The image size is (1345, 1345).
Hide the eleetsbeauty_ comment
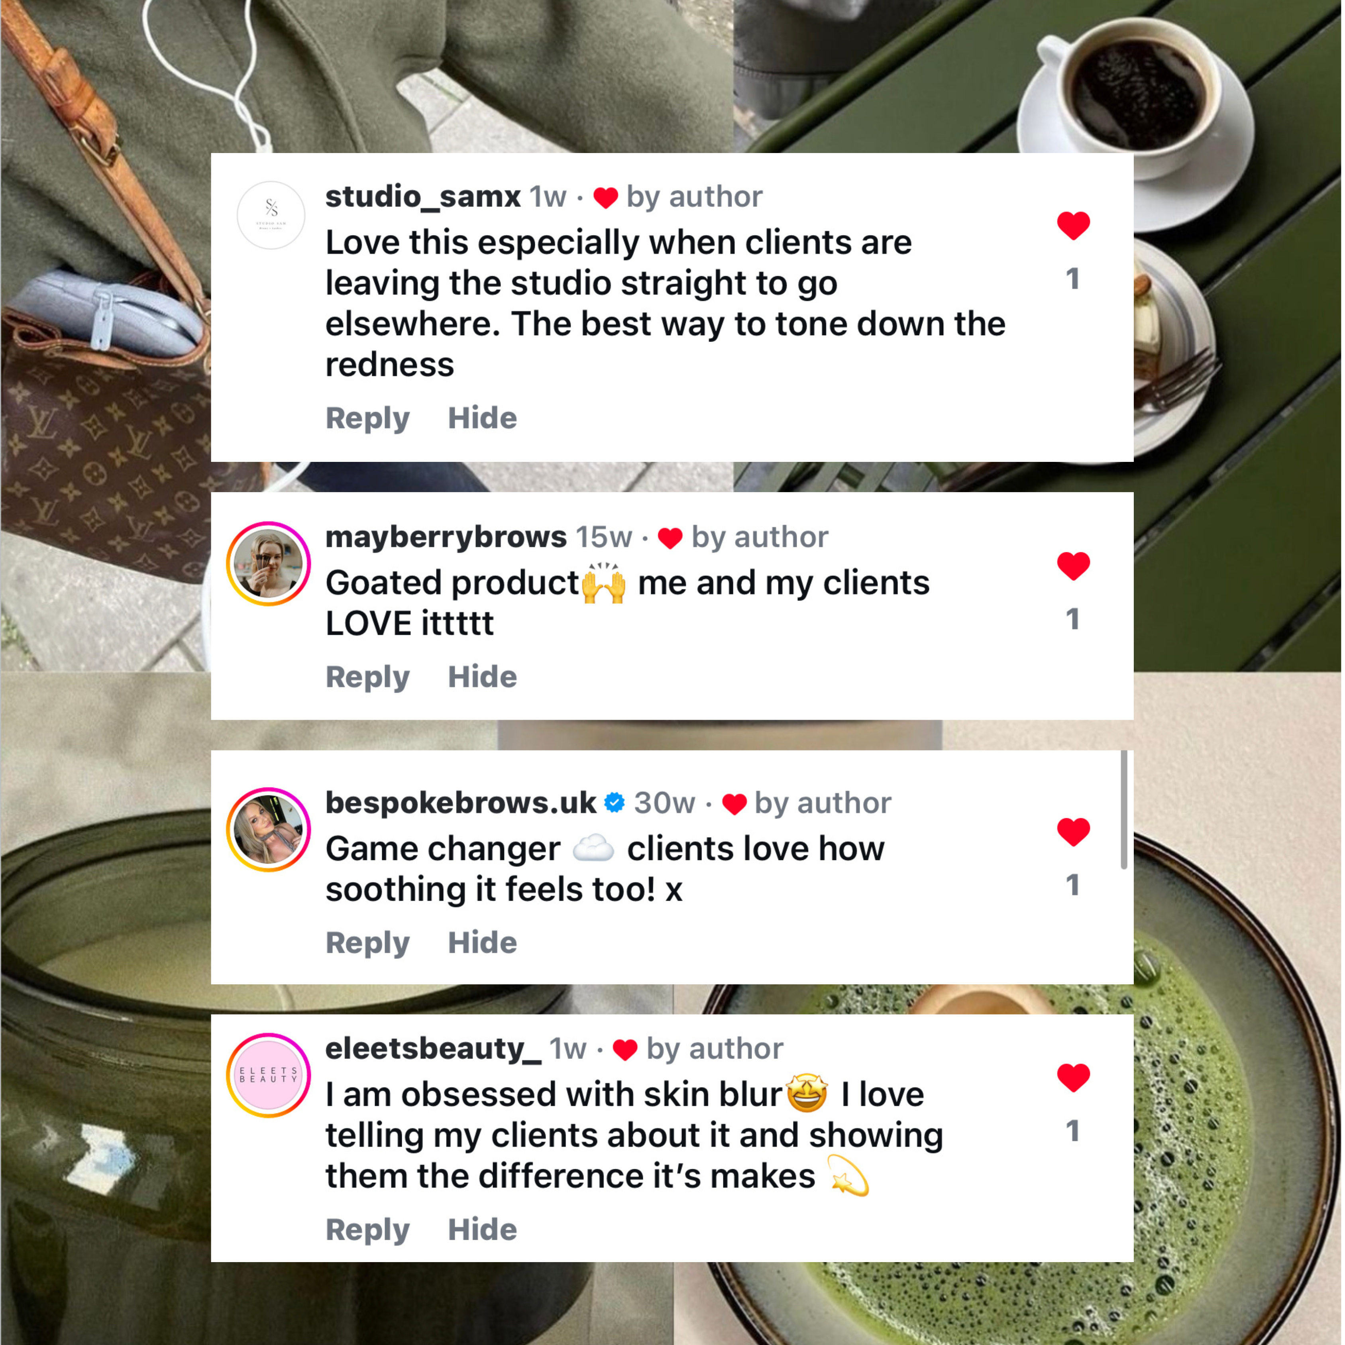tap(483, 1229)
